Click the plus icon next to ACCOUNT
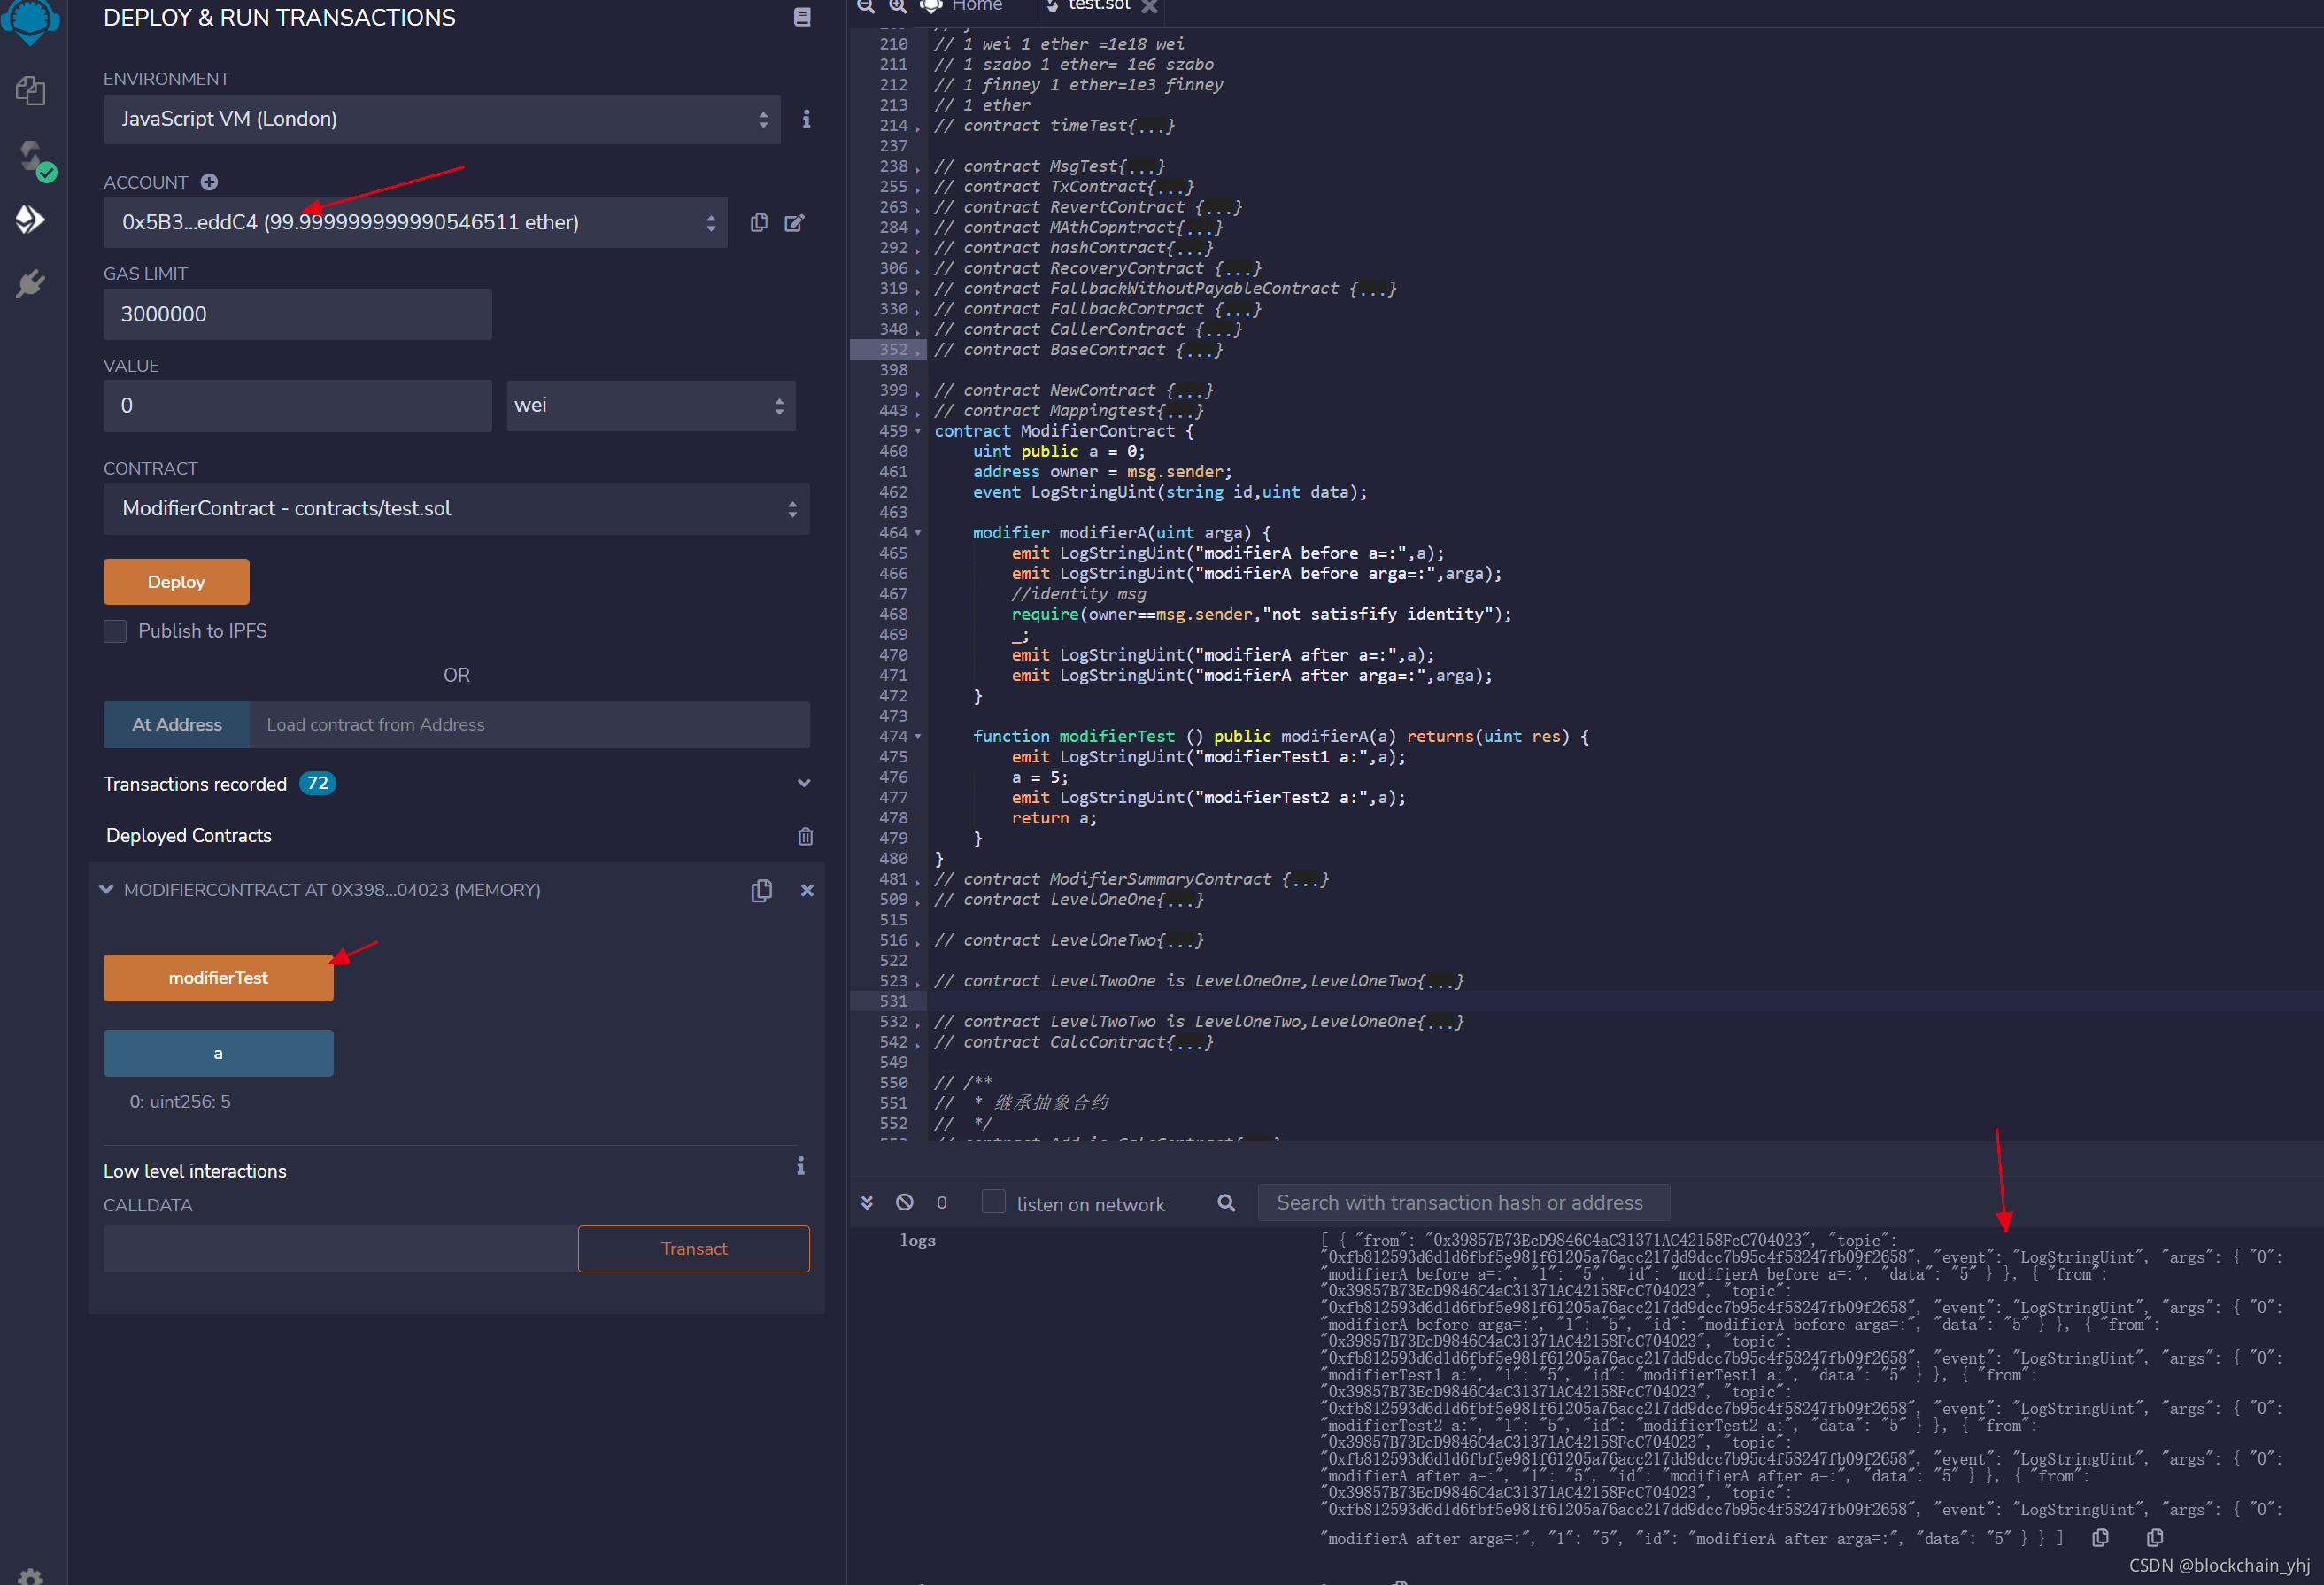2324x1585 pixels. pyautogui.click(x=209, y=182)
